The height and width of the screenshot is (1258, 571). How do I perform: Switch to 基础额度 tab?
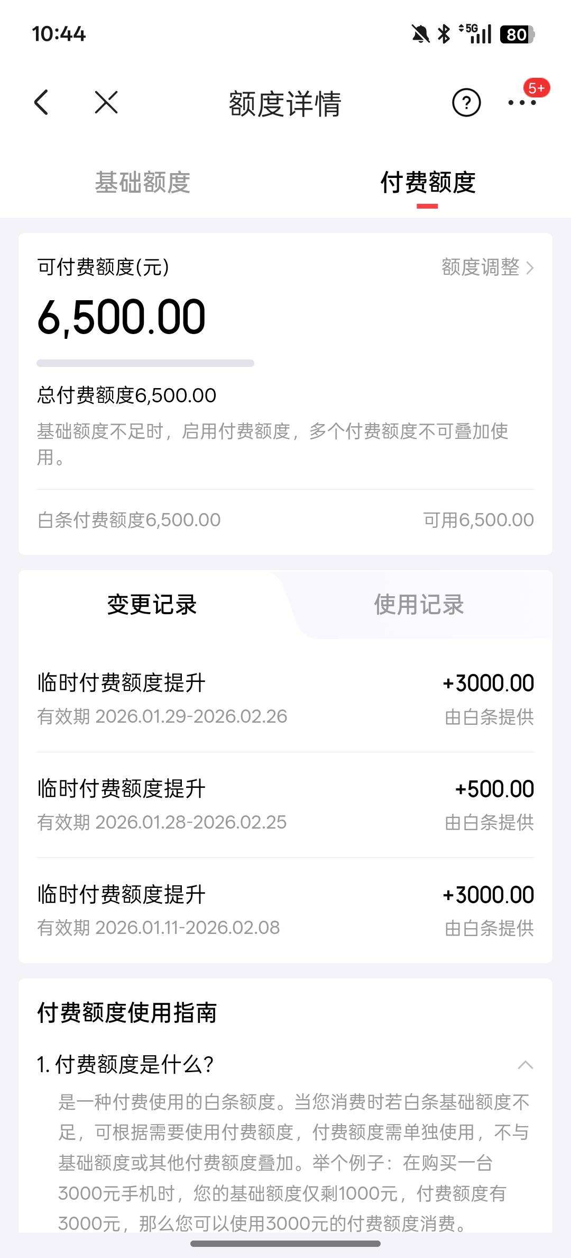pyautogui.click(x=143, y=183)
